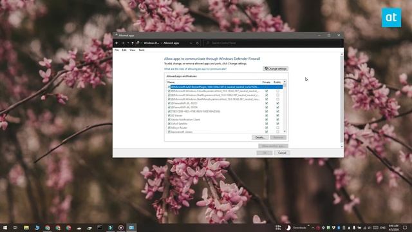Select the active Control Panel taskbar icon
412x232 pixels.
click(x=131, y=227)
